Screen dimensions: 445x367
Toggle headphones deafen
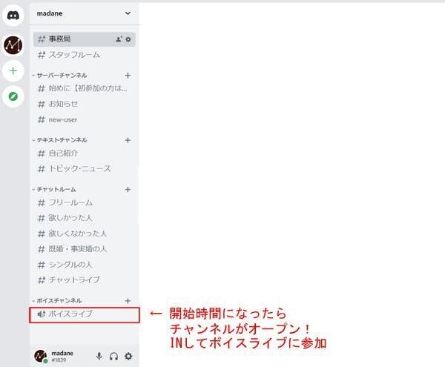113,357
